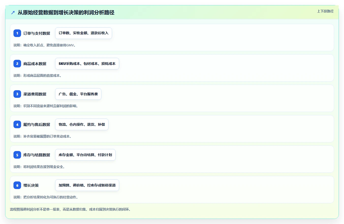This screenshot has width=344, height=224.
Task: Click the step 2 number badge
Action: coord(17,64)
